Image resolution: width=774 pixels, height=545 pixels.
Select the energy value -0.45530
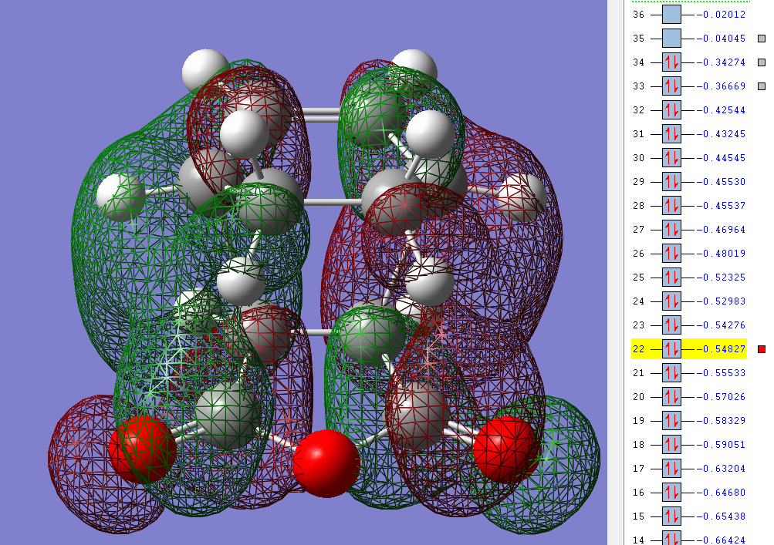[x=722, y=182]
